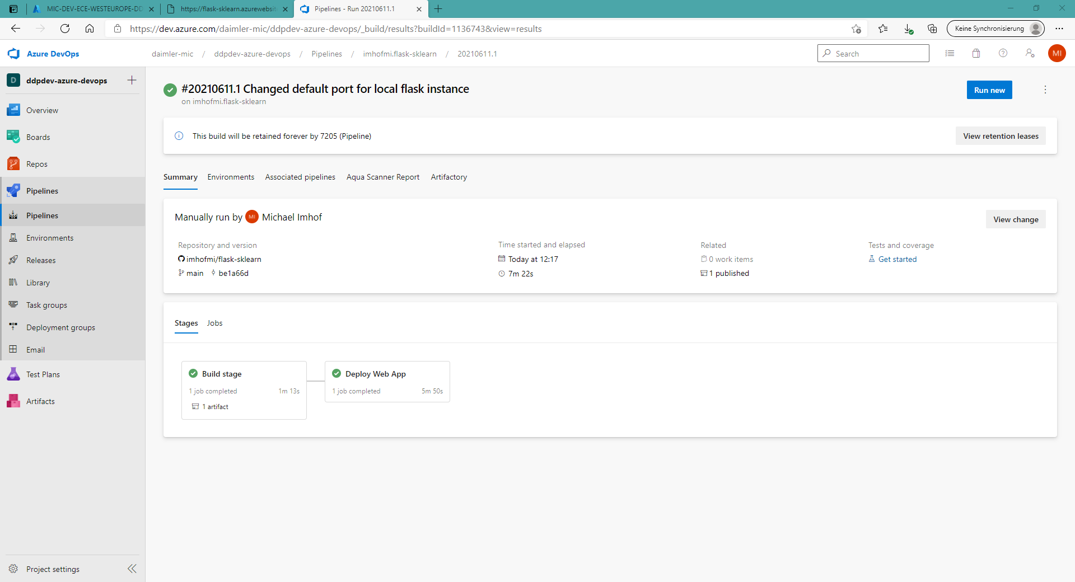Viewport: 1075px width, 582px height.
Task: Click the Search input field
Action: point(873,53)
